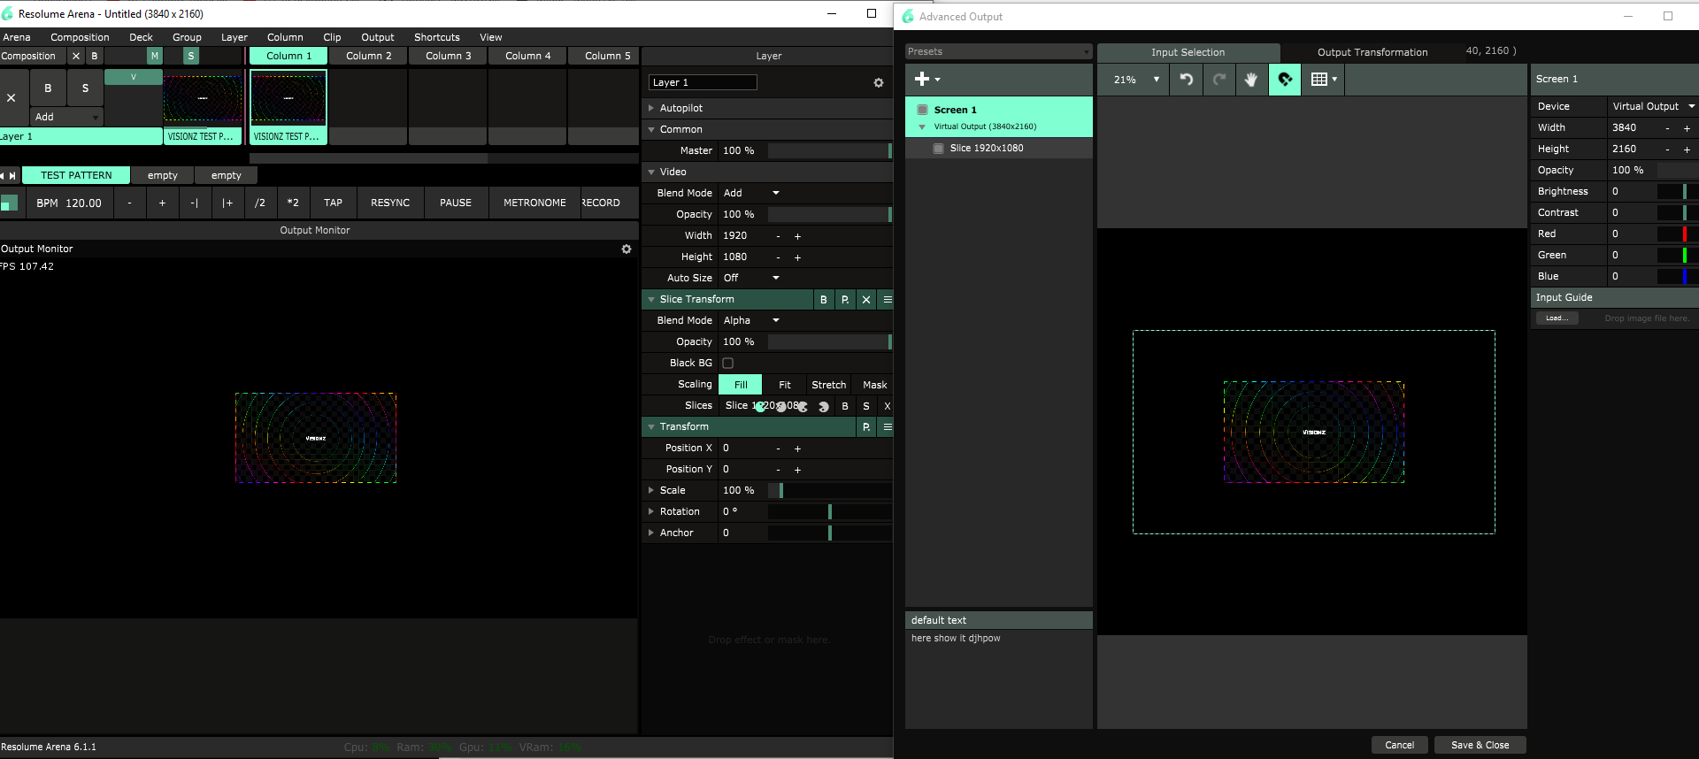Image resolution: width=1699 pixels, height=759 pixels.
Task: Click the Layer 1 name field
Action: 703,82
